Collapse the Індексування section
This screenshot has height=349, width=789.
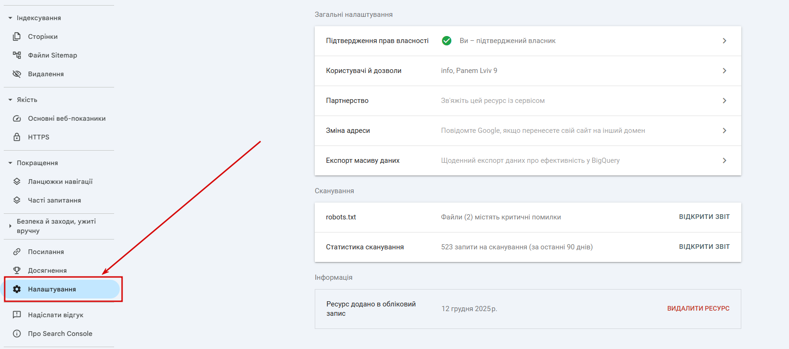(10, 18)
